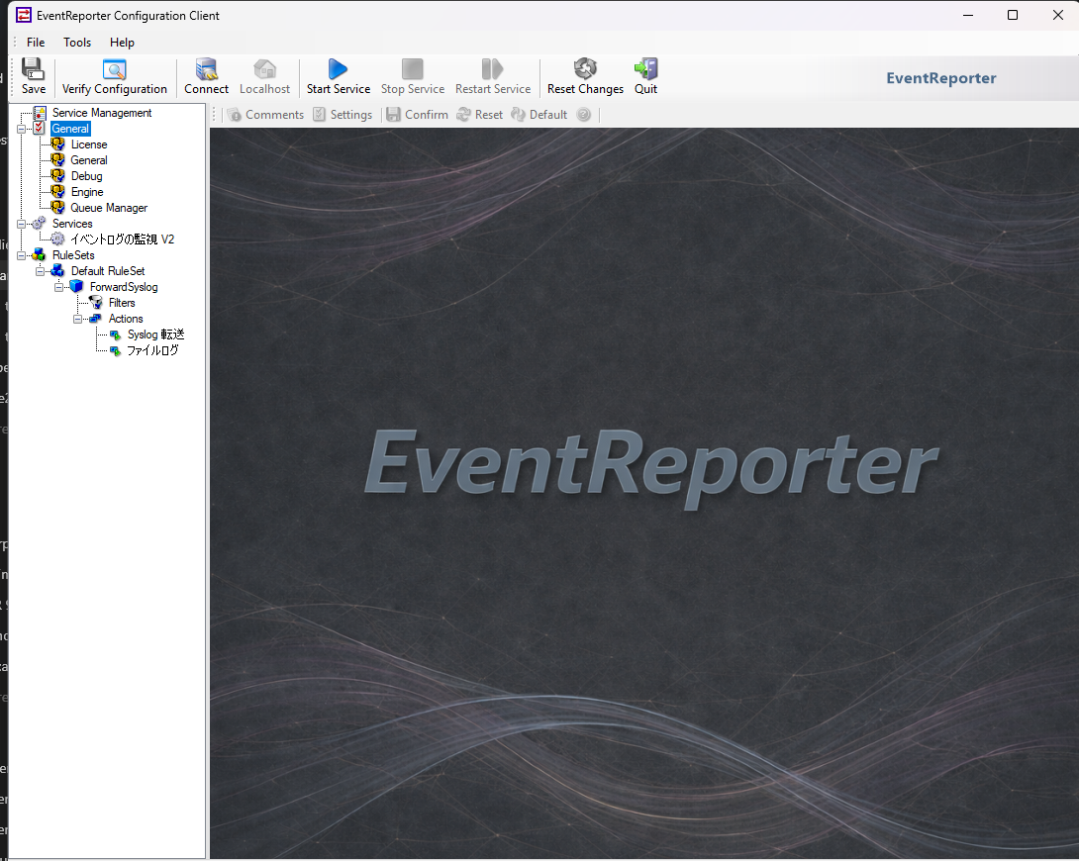
Task: Click the Comments button label
Action: 274,115
